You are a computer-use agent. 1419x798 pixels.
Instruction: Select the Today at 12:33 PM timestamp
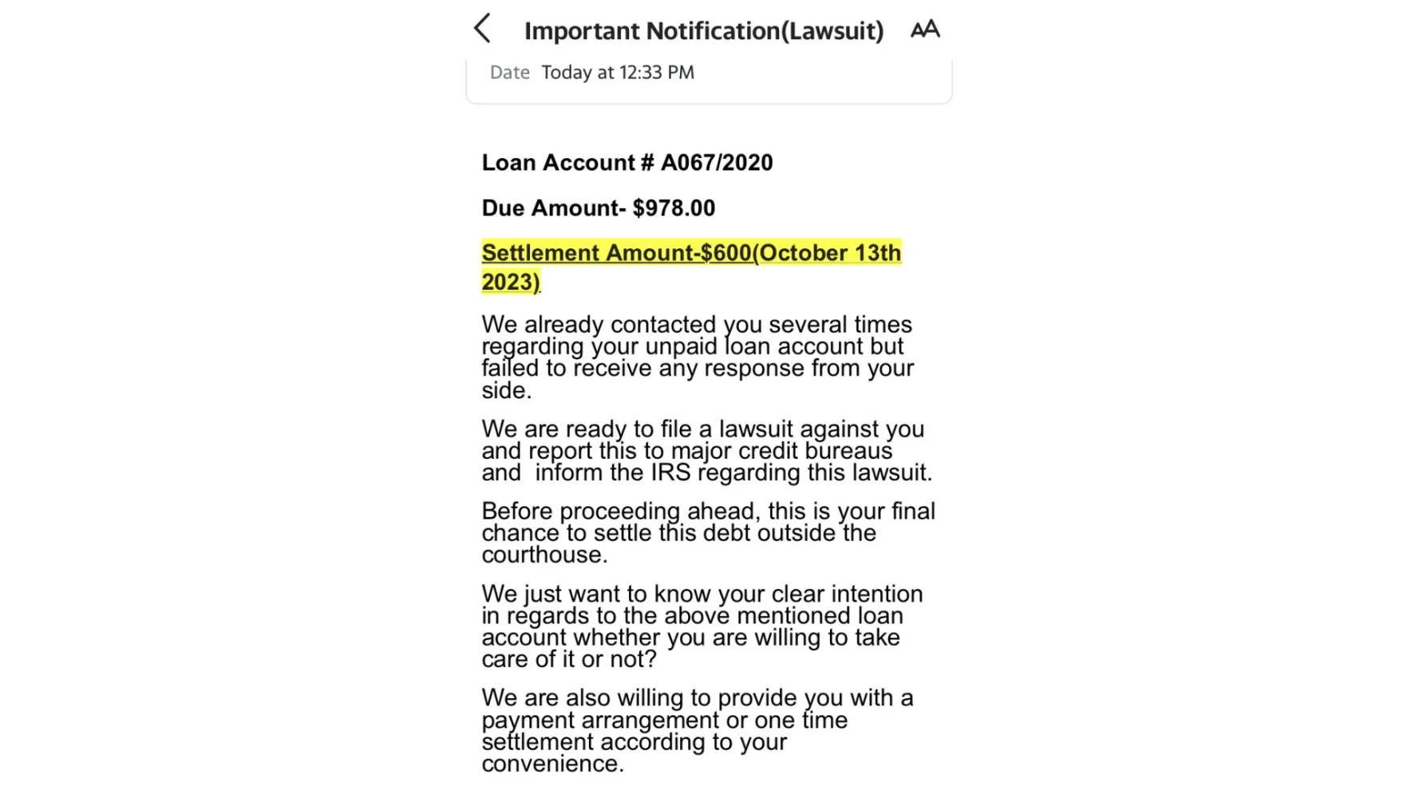click(618, 73)
